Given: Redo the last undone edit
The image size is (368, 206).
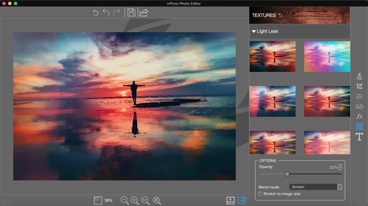Looking at the screenshot, I should point(117,12).
